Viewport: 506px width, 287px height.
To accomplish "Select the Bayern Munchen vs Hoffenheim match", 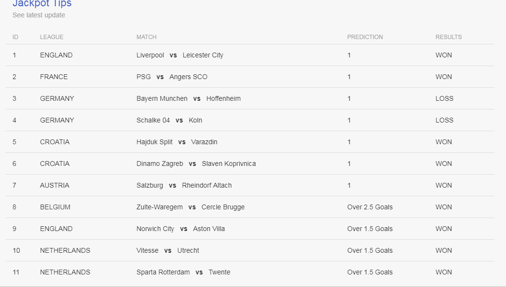I will [189, 98].
